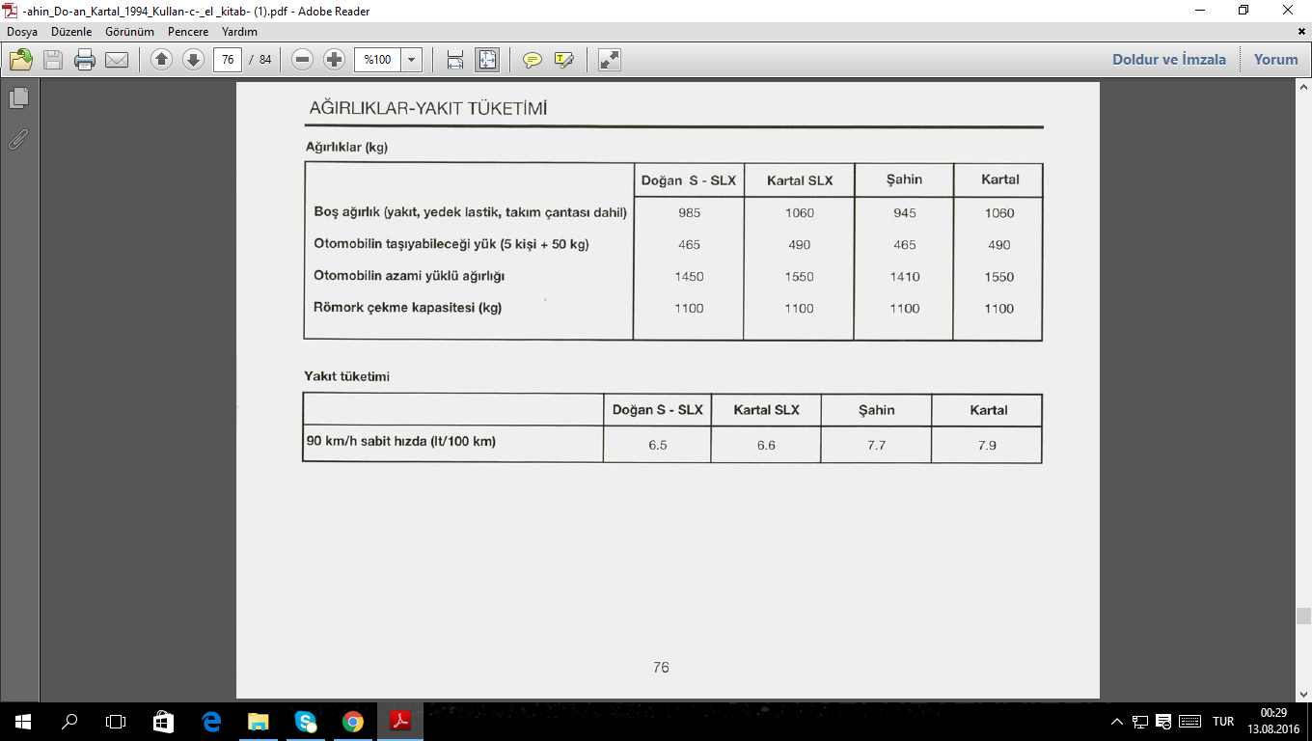Viewport: 1312px width, 741px height.
Task: Open the Doldur ve İmzala pane
Action: [x=1169, y=60]
